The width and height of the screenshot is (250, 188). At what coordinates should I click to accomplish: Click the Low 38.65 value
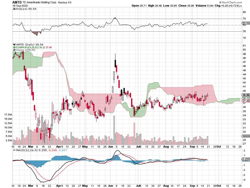click(x=170, y=5)
